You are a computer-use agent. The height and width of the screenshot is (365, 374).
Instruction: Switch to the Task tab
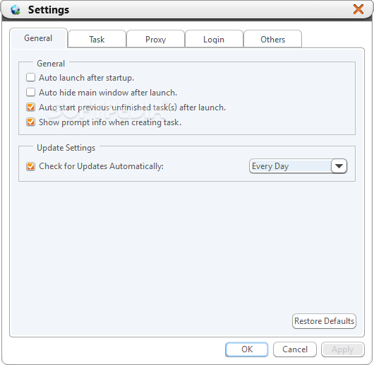pyautogui.click(x=97, y=39)
